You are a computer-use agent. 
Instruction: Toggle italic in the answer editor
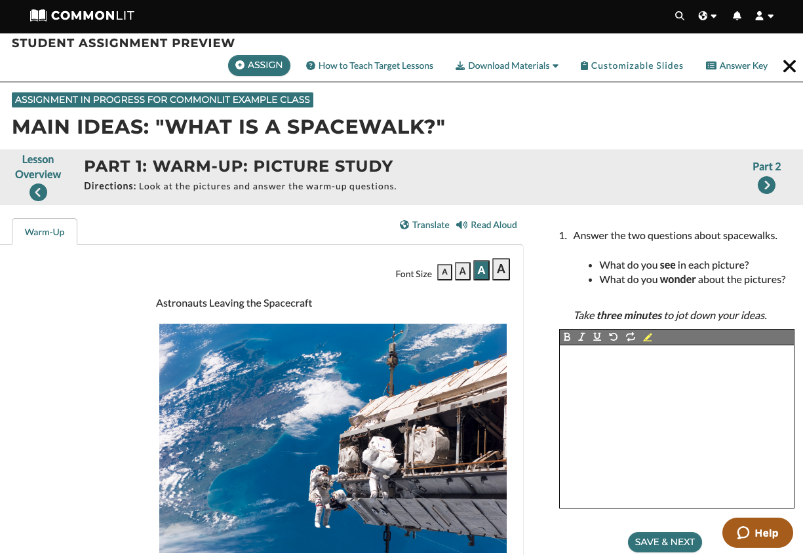tap(581, 337)
